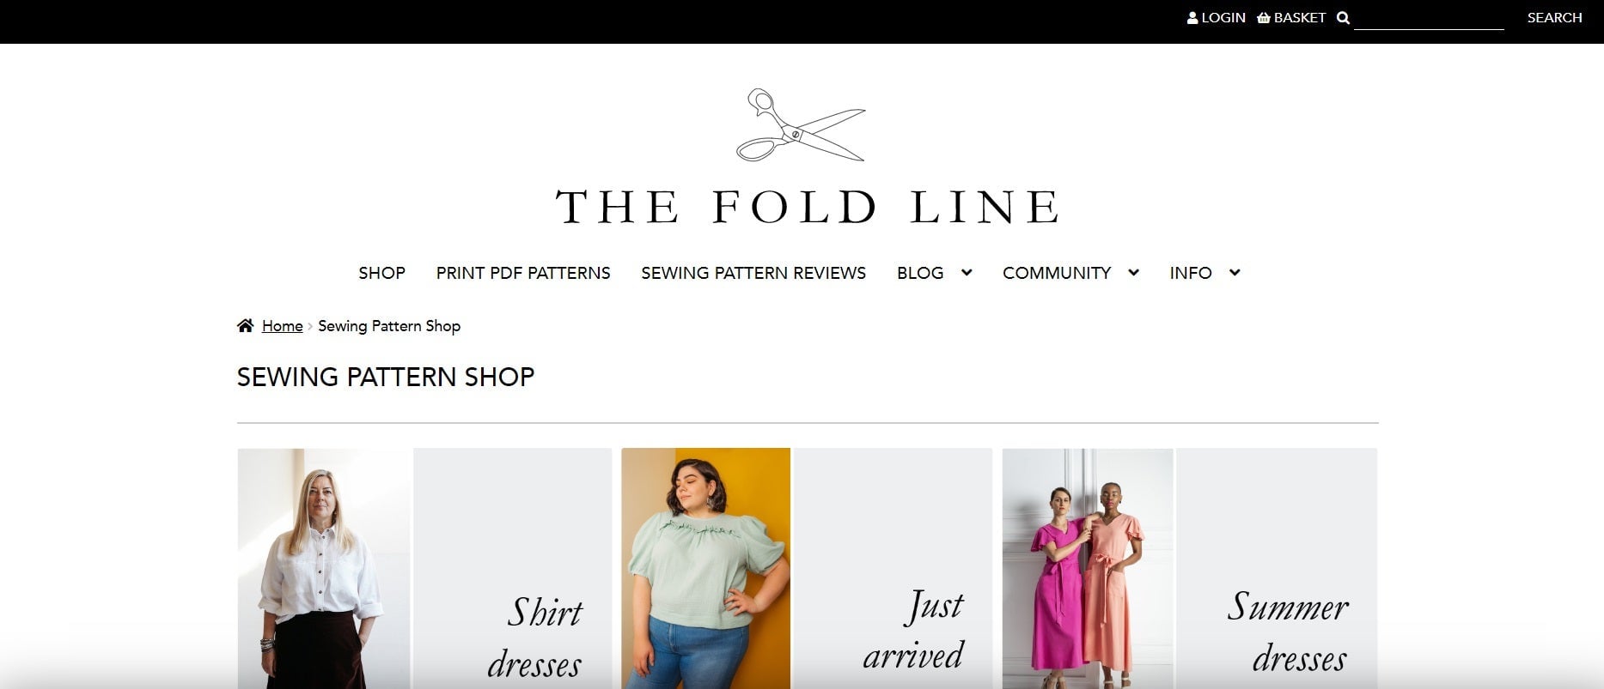Click The Fold Line site title
Viewport: 1604px width, 689px height.
tap(807, 208)
